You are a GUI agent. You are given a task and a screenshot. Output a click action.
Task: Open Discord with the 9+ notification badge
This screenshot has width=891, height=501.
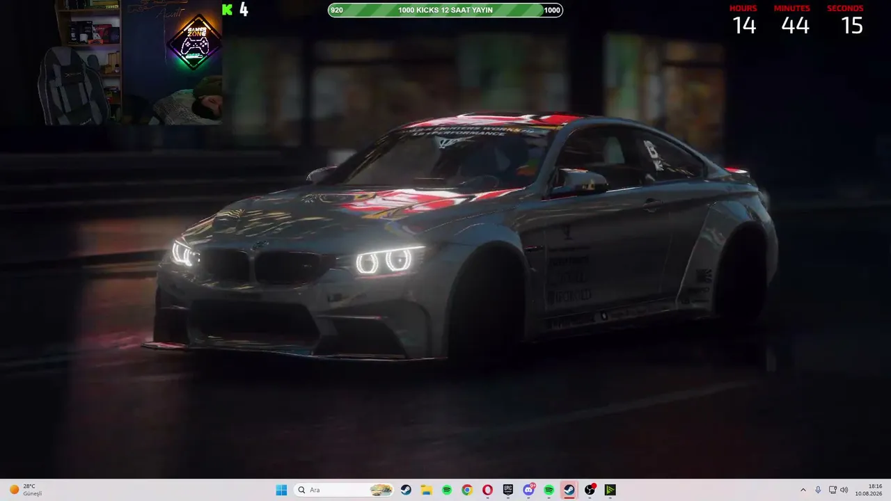pos(528,490)
